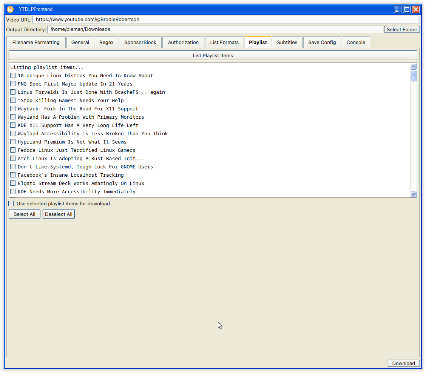Click the List Playlist Items button
This screenshot has height=373, width=426.
pyautogui.click(x=213, y=55)
